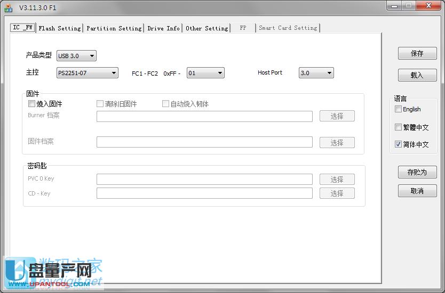Click the V3.11.3.0 F1 title text
The image size is (445, 293).
pos(37,7)
